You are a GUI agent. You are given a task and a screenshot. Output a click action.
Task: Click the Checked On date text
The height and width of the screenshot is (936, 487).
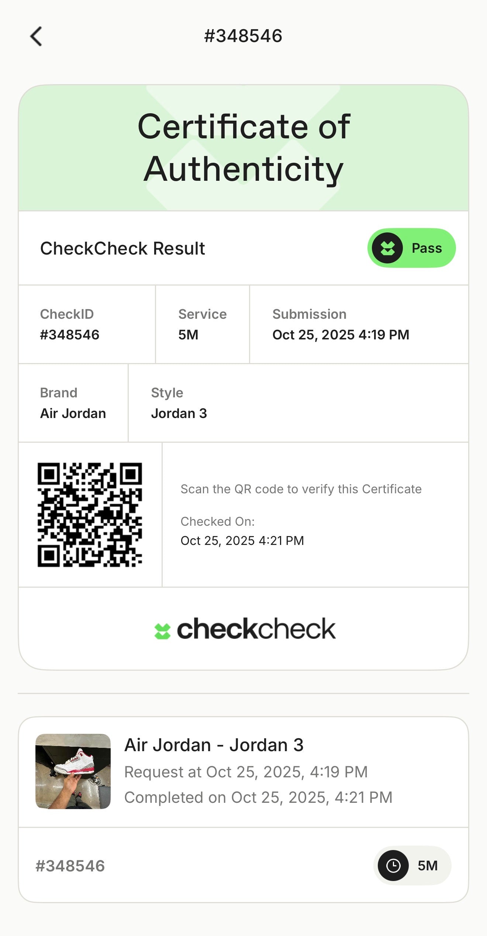[x=242, y=540]
